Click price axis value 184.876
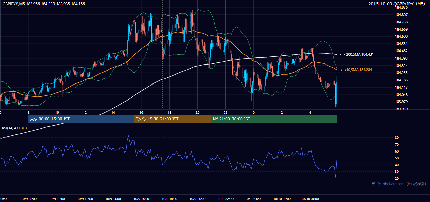 click(x=401, y=7)
